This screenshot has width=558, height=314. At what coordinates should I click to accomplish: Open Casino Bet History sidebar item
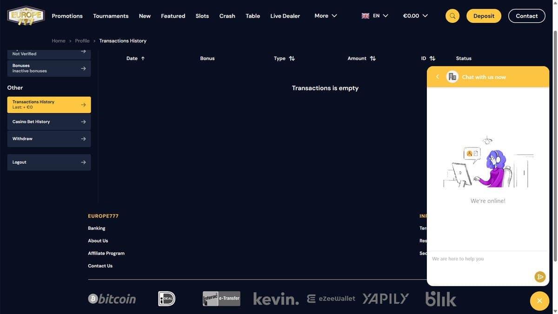point(49,122)
